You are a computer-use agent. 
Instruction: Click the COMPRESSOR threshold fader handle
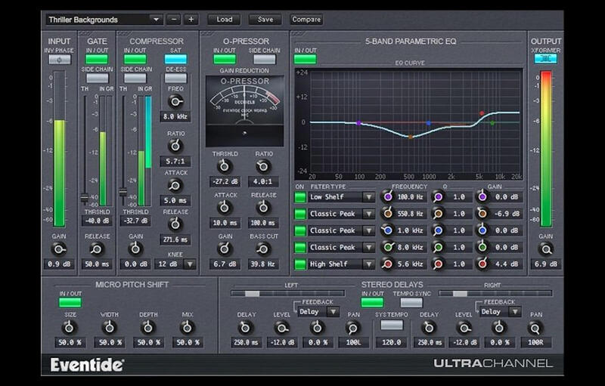[x=123, y=191]
